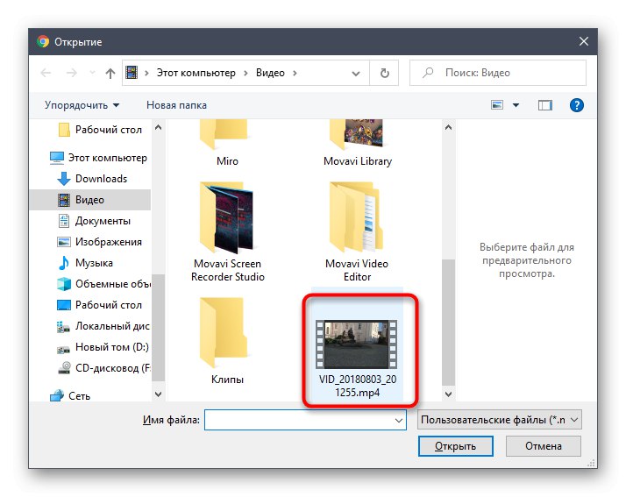This screenshot has height=497, width=626.
Task: Open the file name dropdown arrow
Action: point(398,421)
